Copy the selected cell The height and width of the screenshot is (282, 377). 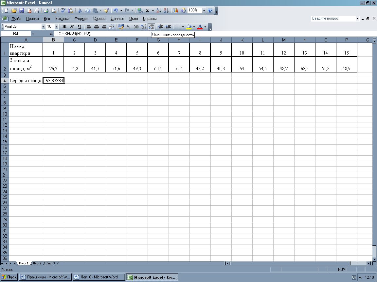[x=88, y=10]
